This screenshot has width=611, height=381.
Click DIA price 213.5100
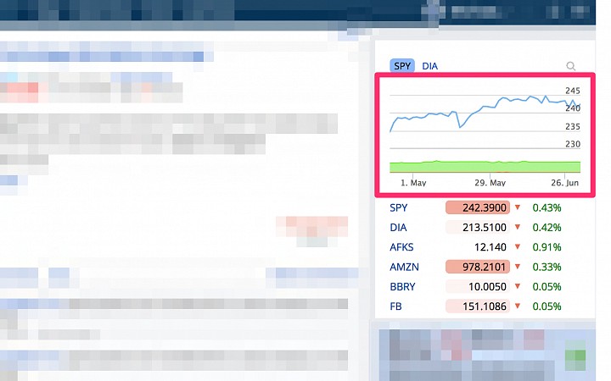478,228
